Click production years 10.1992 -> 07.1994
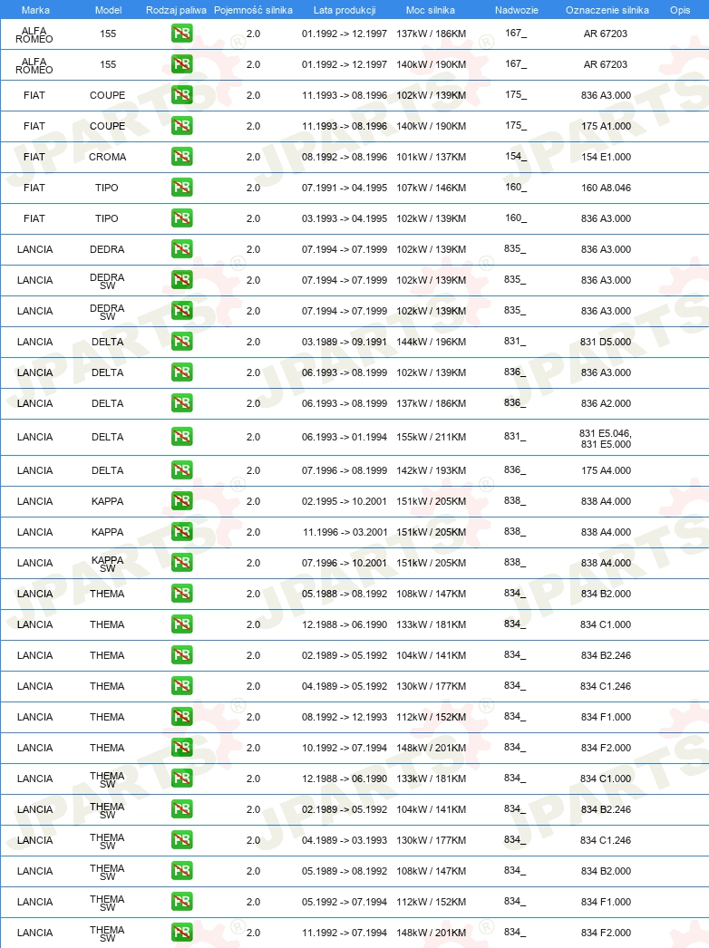 coord(345,748)
